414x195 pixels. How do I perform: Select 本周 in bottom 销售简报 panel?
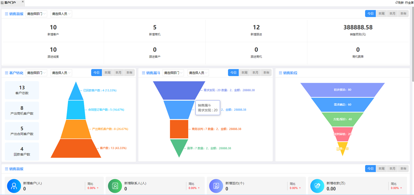(381, 169)
